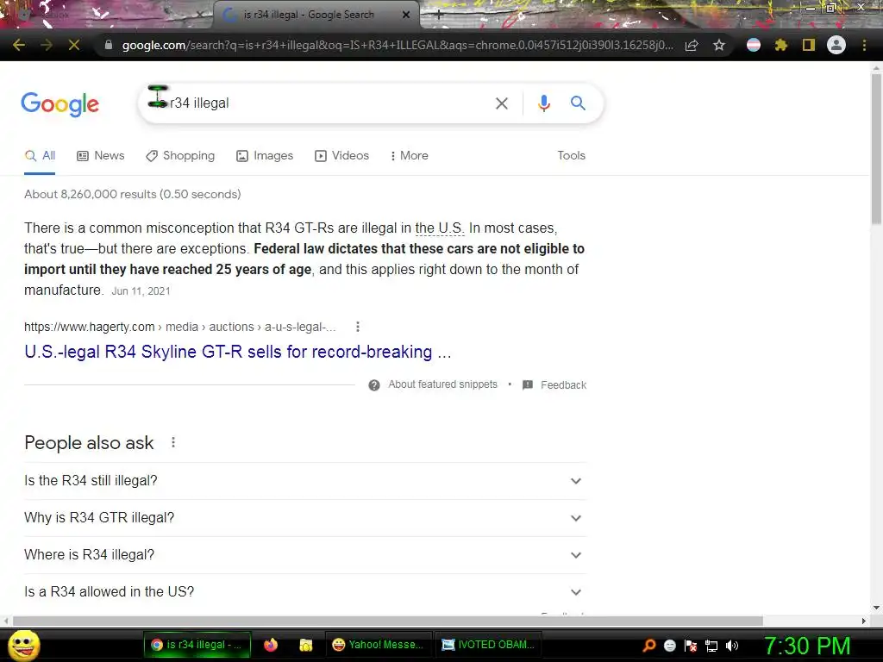
Task: Send Feedback on the featured snippet
Action: [554, 385]
